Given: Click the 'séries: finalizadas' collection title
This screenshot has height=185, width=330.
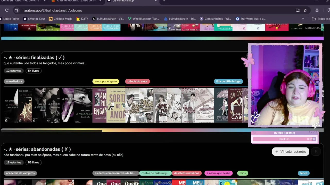Looking at the screenshot, I should 34,57.
